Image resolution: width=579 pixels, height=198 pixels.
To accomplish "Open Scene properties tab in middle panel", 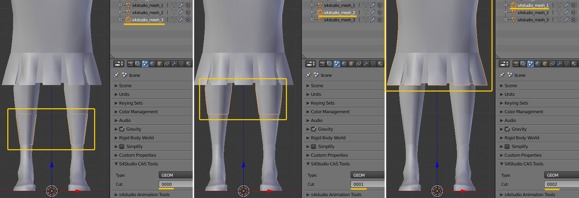I will [337, 64].
